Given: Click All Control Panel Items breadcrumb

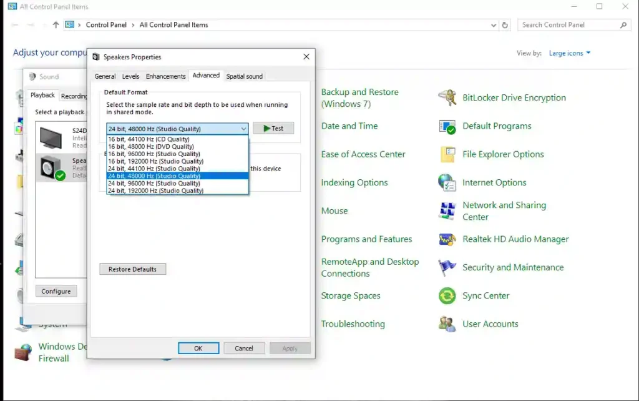Looking at the screenshot, I should point(173,25).
